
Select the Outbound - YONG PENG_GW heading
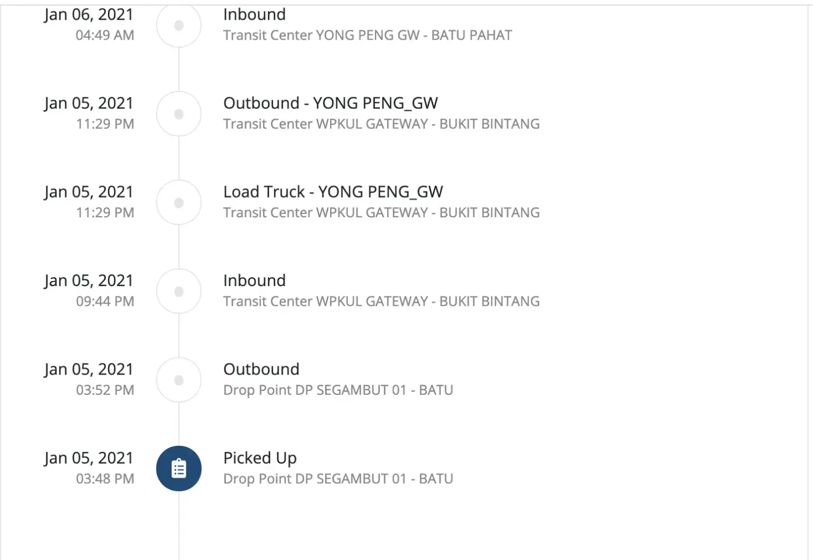click(330, 103)
